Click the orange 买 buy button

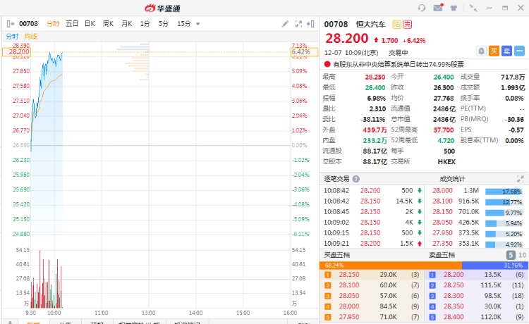click(x=494, y=51)
